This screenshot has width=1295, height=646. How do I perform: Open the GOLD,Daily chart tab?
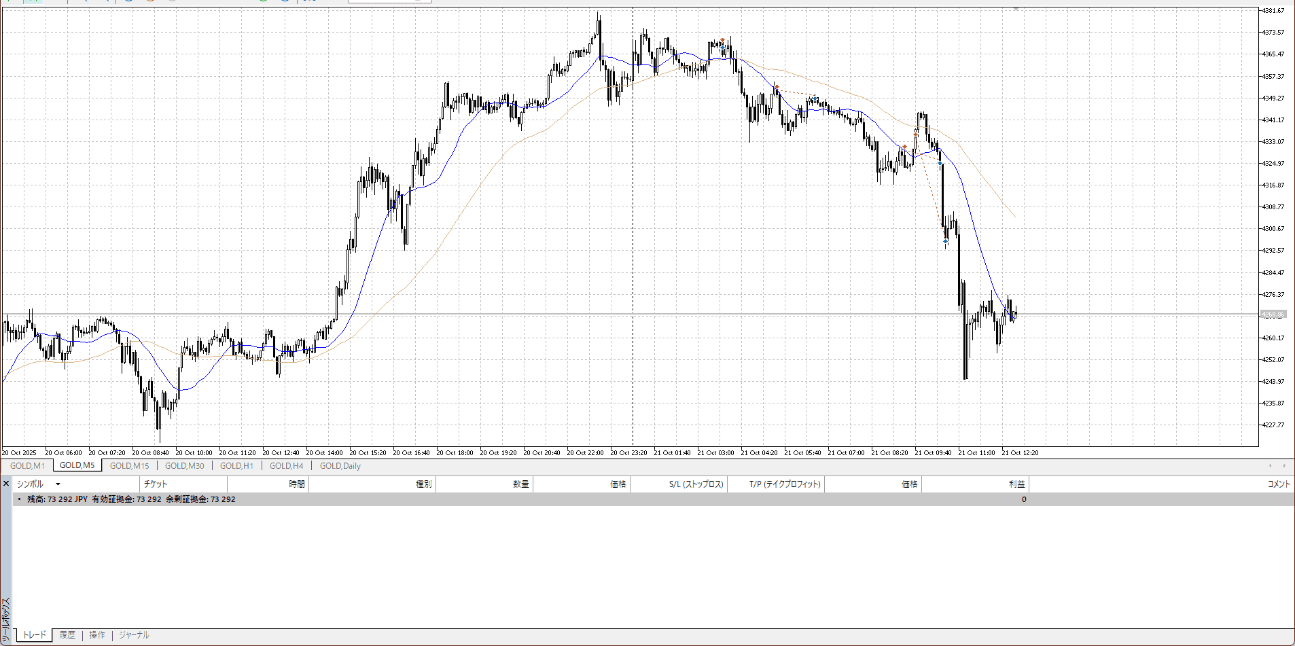coord(340,466)
